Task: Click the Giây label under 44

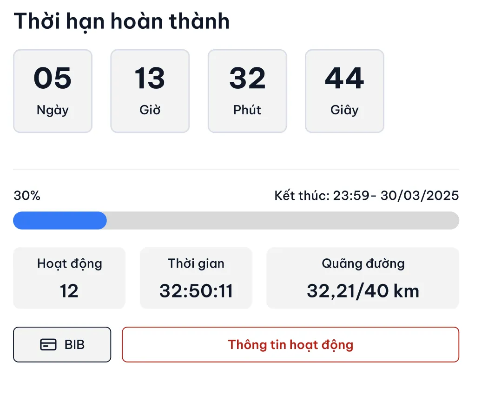Action: click(344, 110)
